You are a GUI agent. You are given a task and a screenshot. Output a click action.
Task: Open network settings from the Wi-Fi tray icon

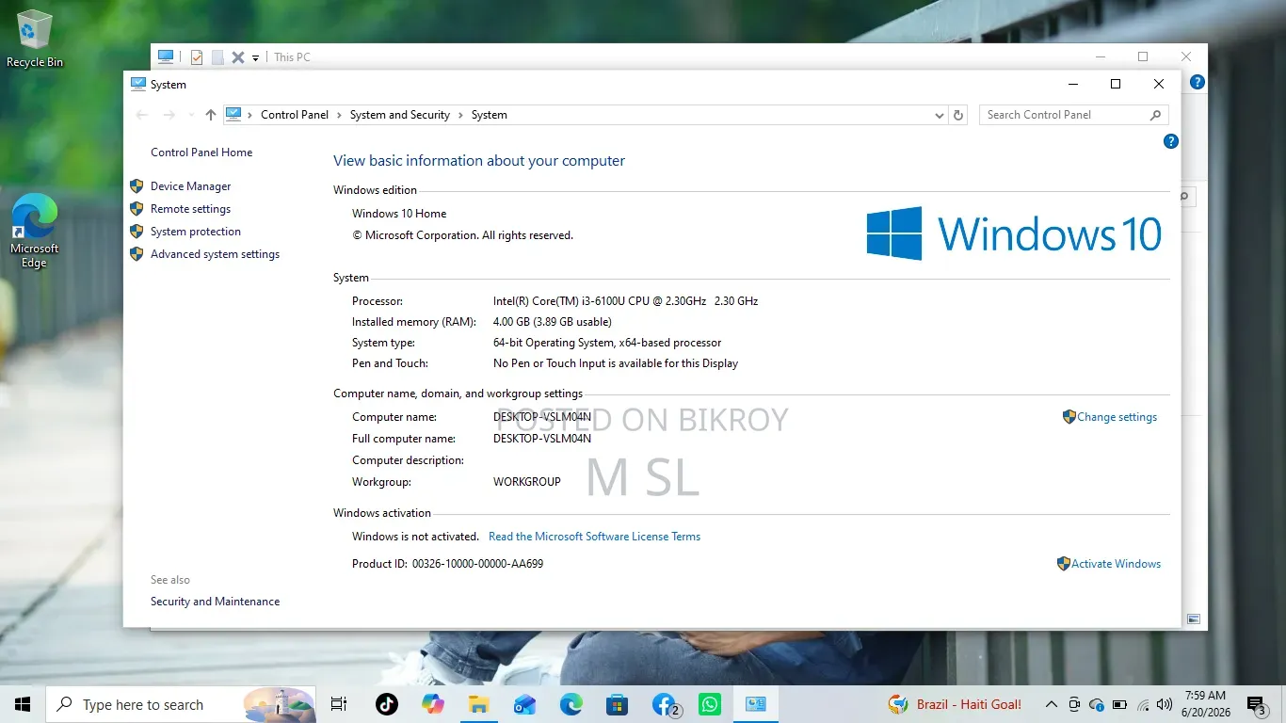1143,704
